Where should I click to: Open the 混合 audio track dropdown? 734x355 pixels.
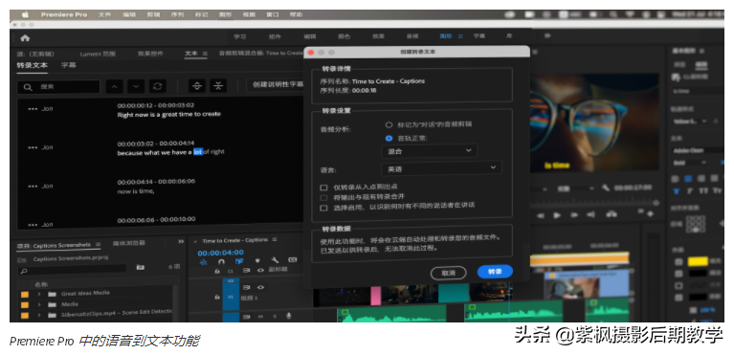[430, 151]
